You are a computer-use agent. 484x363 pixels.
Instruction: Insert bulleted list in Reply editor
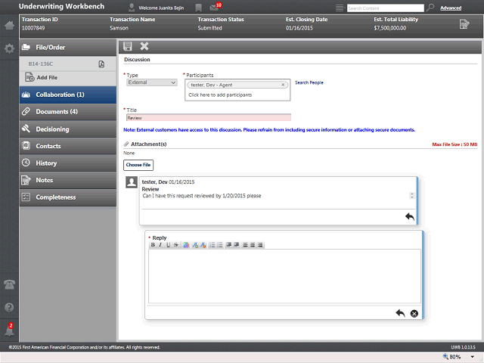[x=219, y=245]
